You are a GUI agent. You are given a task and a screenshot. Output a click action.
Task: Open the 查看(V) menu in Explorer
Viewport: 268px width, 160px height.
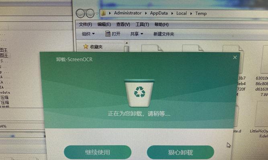(123, 24)
